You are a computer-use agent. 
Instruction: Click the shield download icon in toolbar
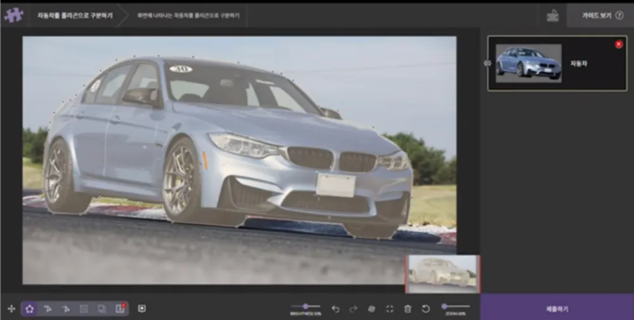tap(141, 308)
